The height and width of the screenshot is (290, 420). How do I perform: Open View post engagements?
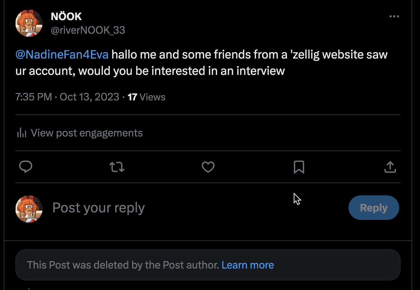pos(86,133)
